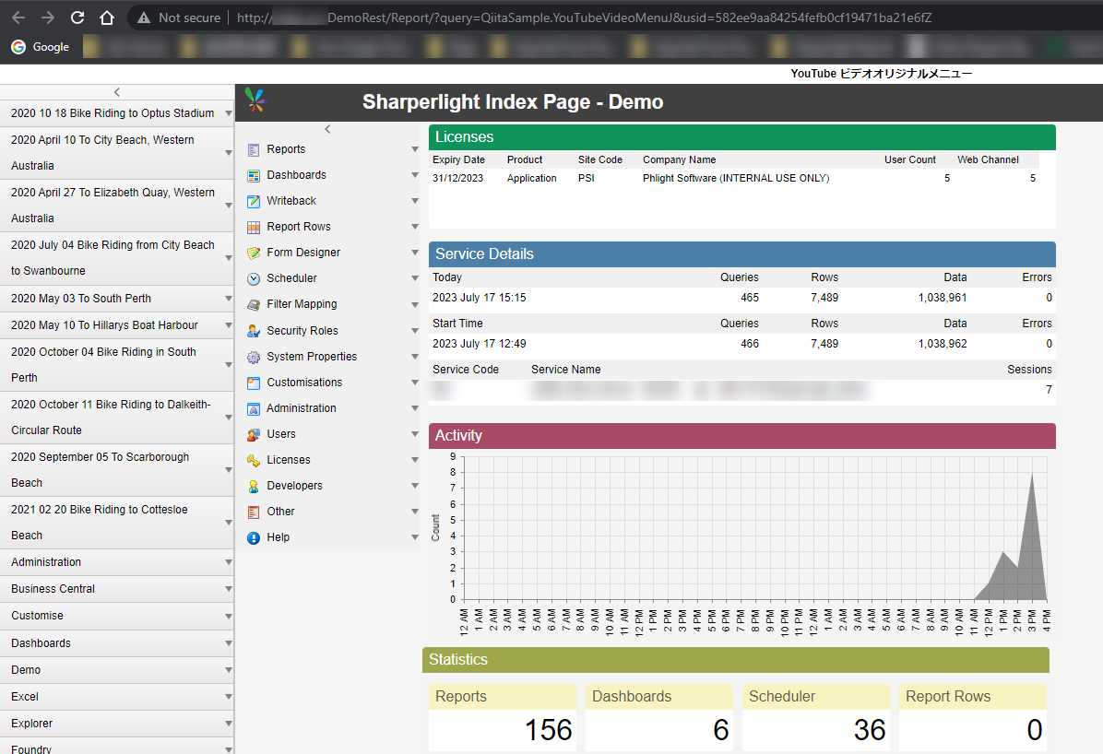Go forward with browser forward arrow
Viewport: 1103px width, 754px height.
tap(48, 18)
